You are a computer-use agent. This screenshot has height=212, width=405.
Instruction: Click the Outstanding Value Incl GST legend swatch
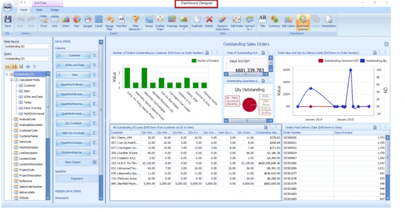(x=321, y=61)
